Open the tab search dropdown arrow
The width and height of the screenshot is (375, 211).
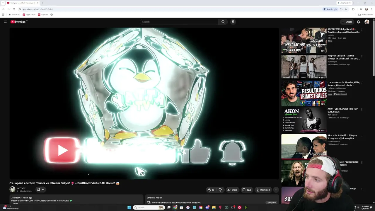[3, 3]
